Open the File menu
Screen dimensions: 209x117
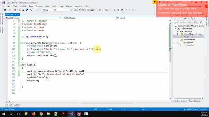pos(3,6)
